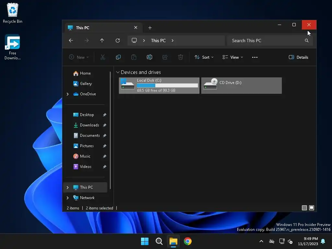Image resolution: width=332 pixels, height=249 pixels.
Task: Click the forward navigation arrow
Action: [86, 41]
